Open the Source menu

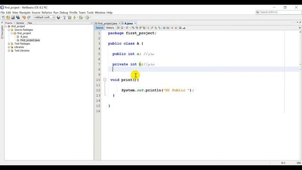click(x=36, y=13)
